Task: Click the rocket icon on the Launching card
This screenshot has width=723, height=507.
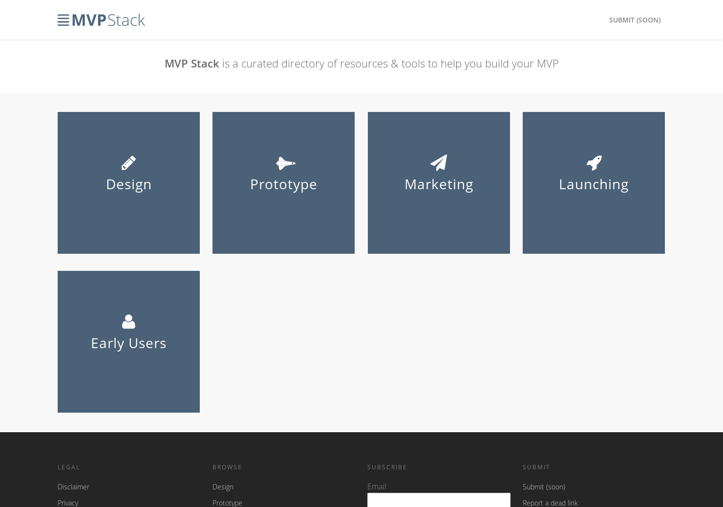Action: point(594,163)
